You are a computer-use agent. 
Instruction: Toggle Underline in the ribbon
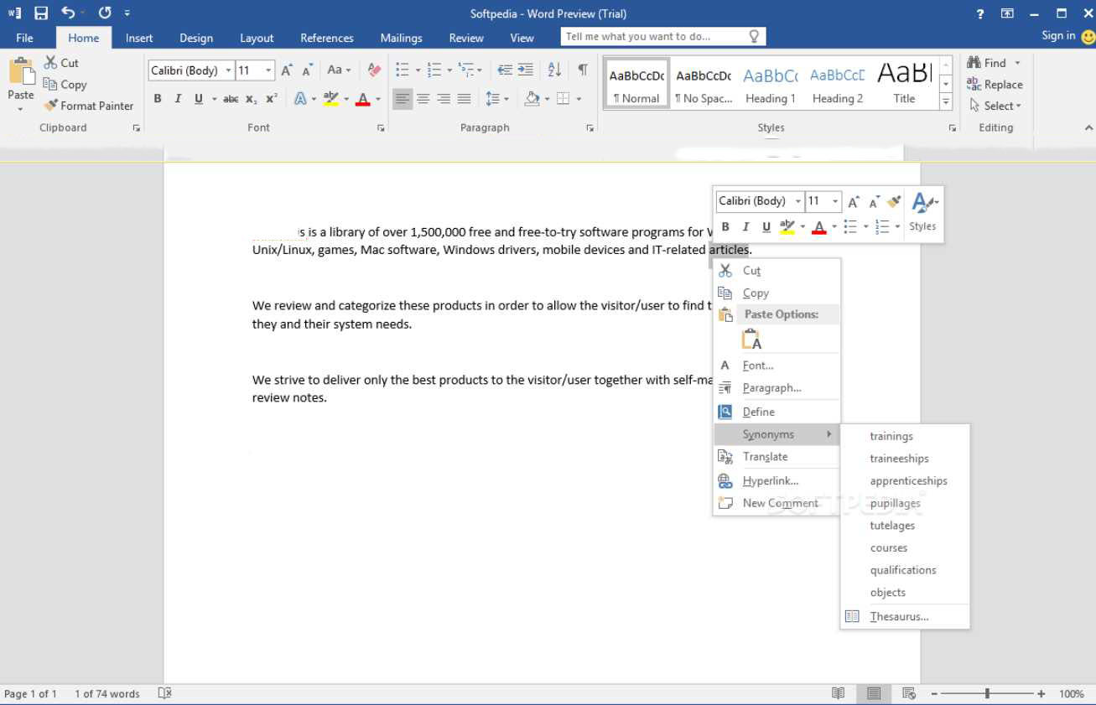199,99
